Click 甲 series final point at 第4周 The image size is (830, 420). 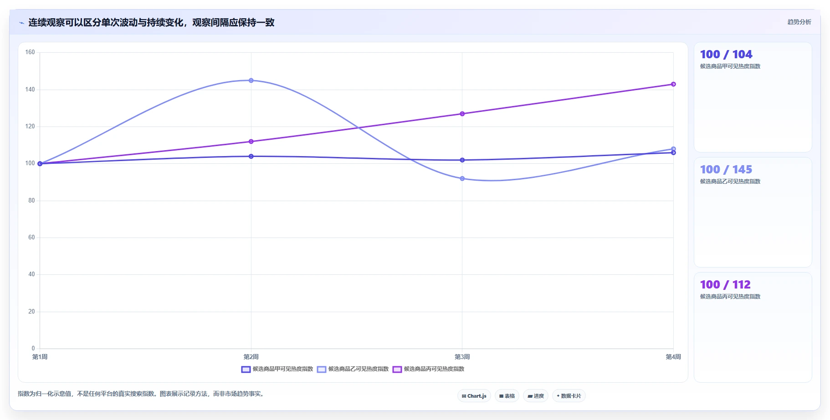[673, 153]
